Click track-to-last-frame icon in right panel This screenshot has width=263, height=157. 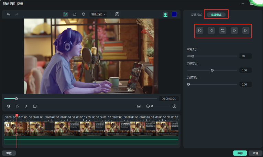(x=245, y=30)
